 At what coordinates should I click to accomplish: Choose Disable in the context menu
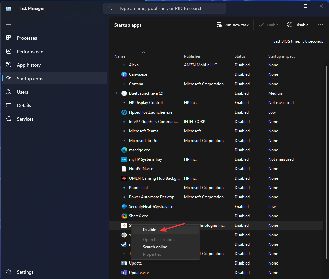[x=165, y=230]
